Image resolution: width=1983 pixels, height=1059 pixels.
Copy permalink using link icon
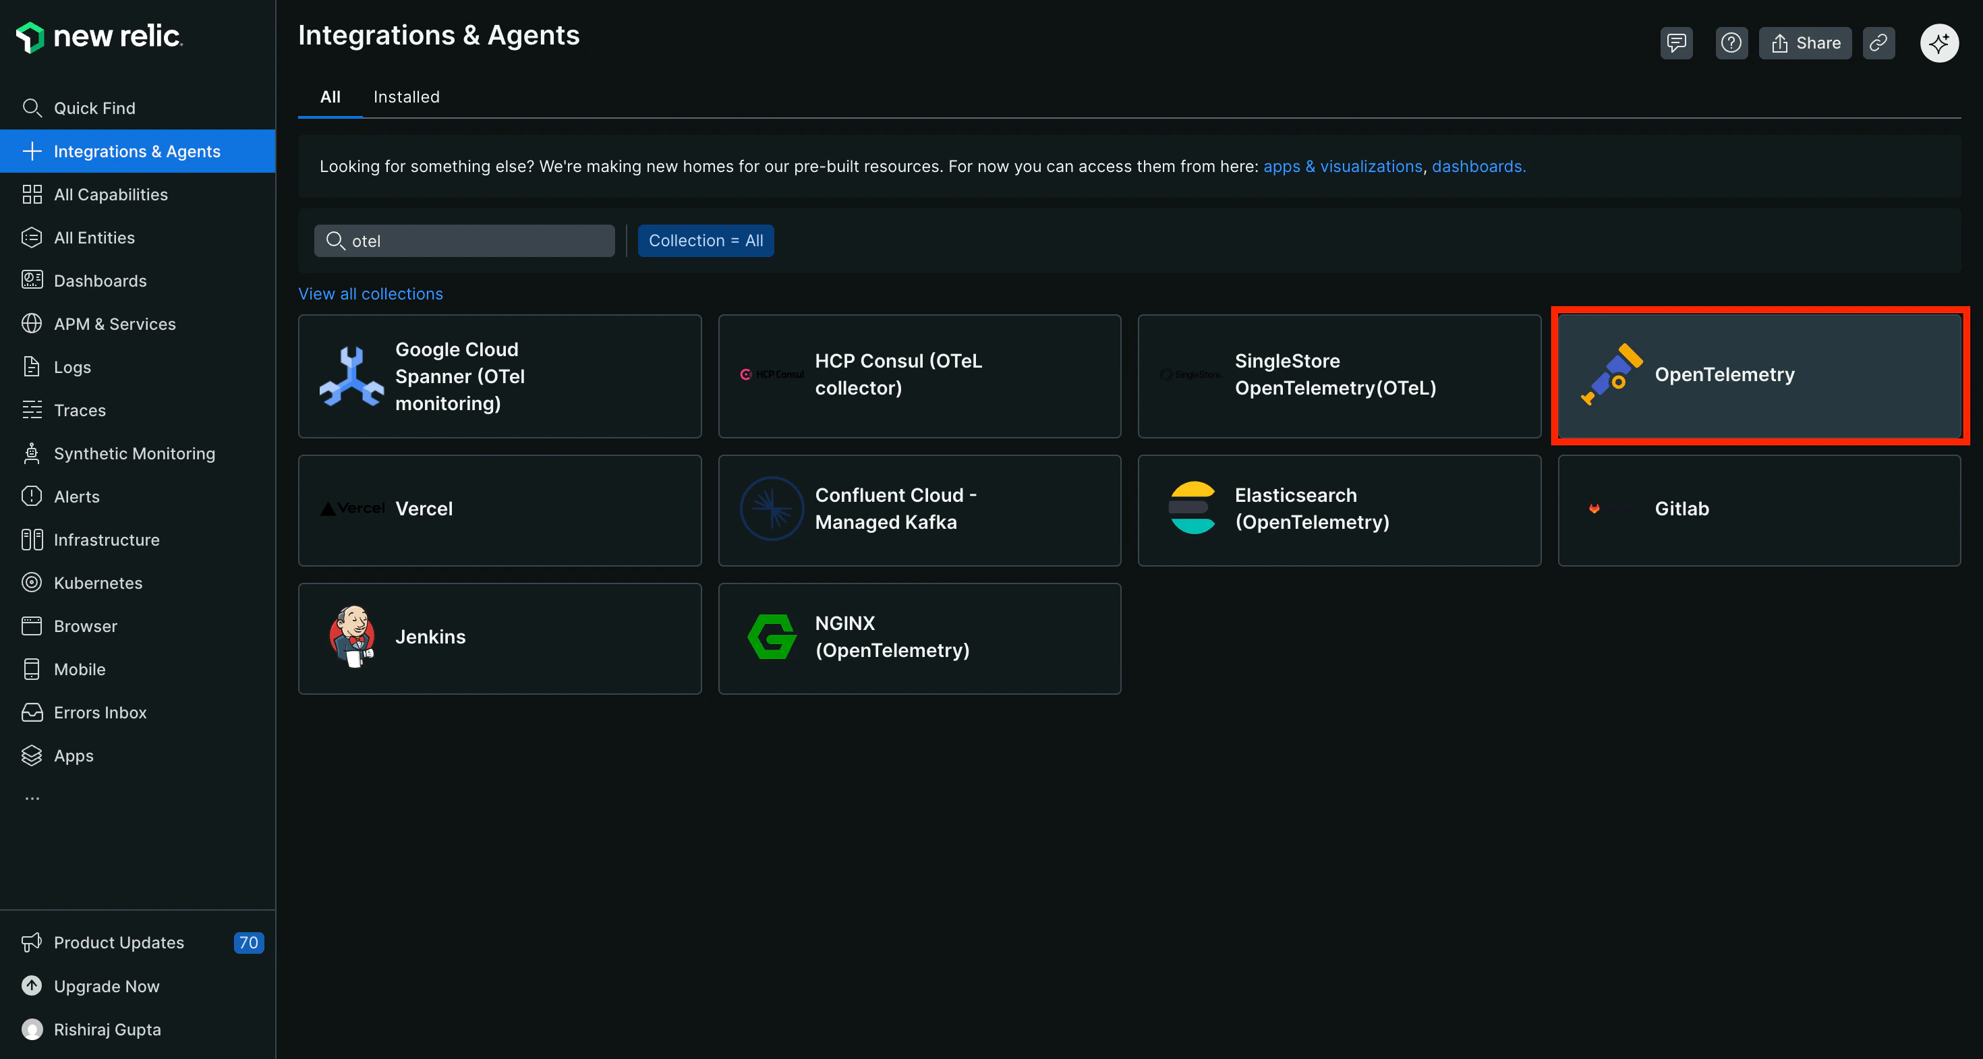tap(1878, 43)
